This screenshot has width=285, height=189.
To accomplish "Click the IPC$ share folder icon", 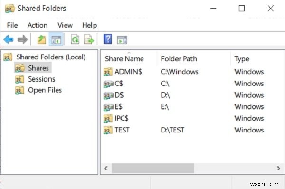I will [x=108, y=119].
